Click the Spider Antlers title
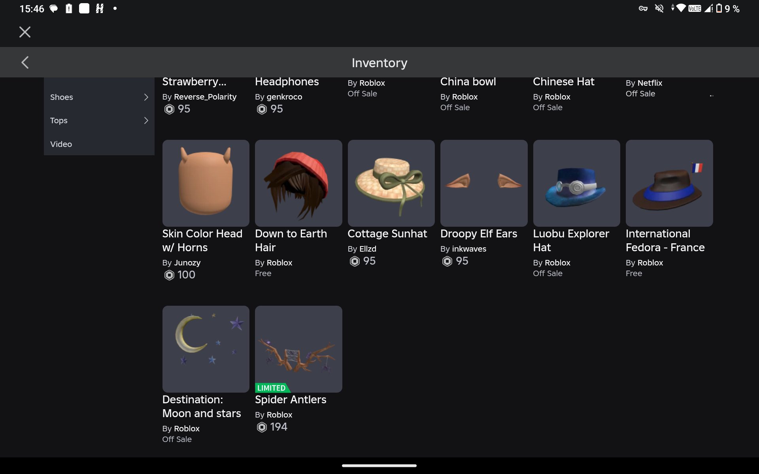This screenshot has width=759, height=474. click(x=291, y=399)
